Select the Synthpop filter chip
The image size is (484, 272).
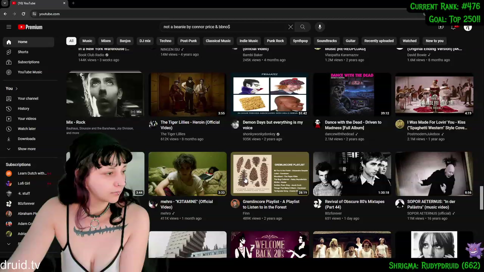[x=300, y=41]
